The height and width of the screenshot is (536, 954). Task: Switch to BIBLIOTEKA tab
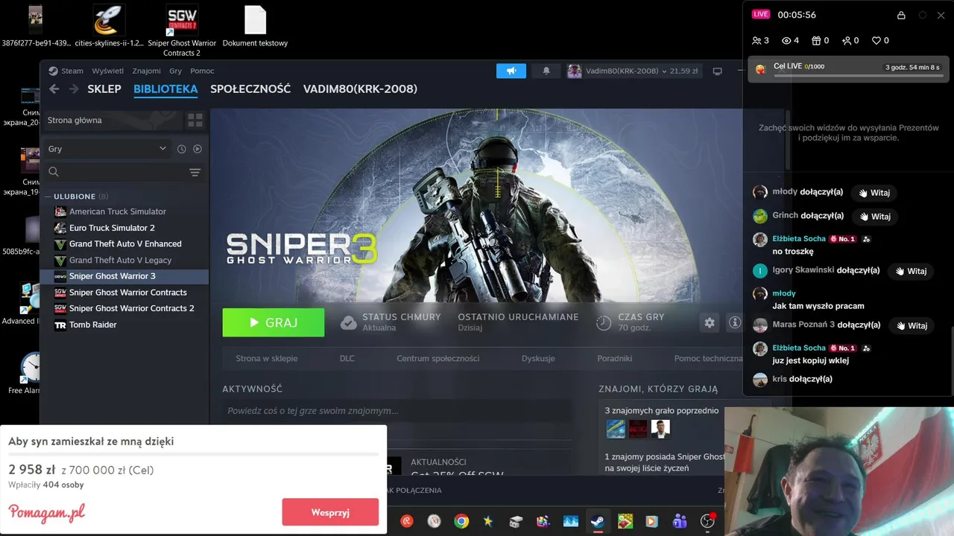(x=165, y=89)
